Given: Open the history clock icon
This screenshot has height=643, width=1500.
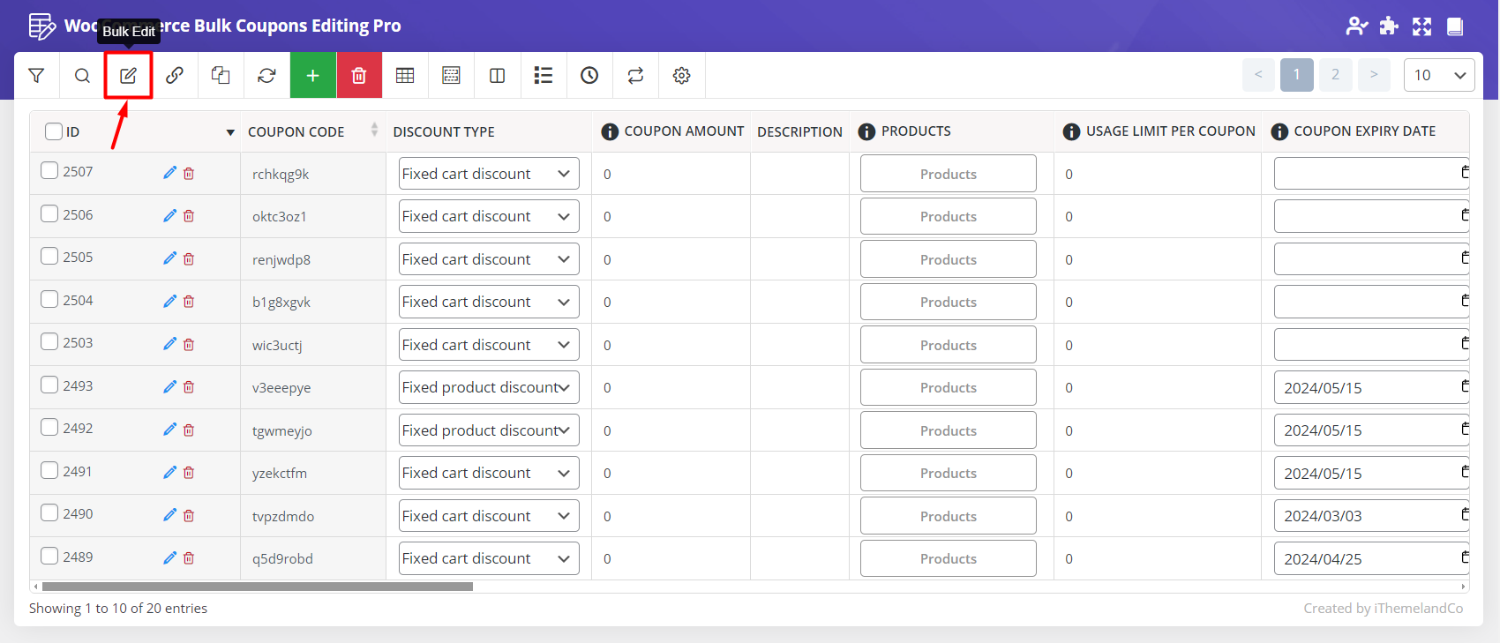Looking at the screenshot, I should 589,76.
